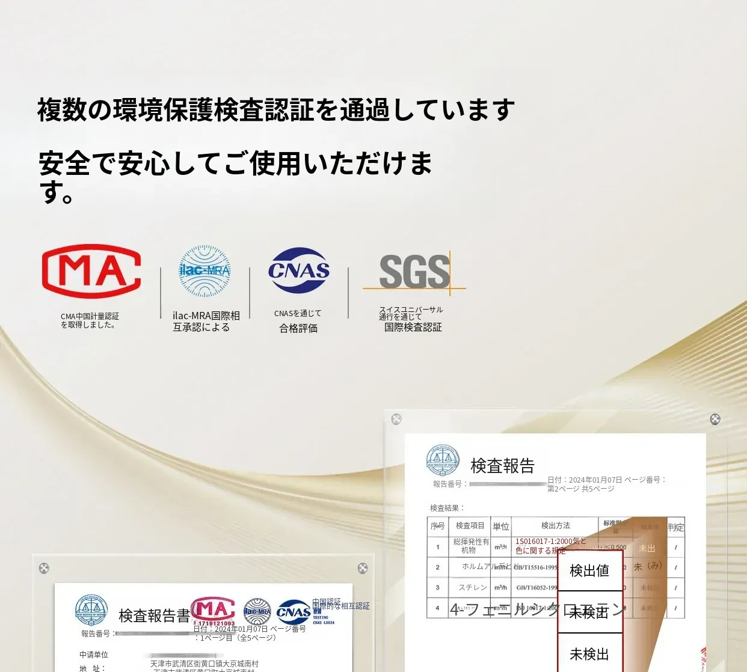The image size is (747, 672).
Task: Click the large blue CNAS logo
Action: tap(299, 270)
